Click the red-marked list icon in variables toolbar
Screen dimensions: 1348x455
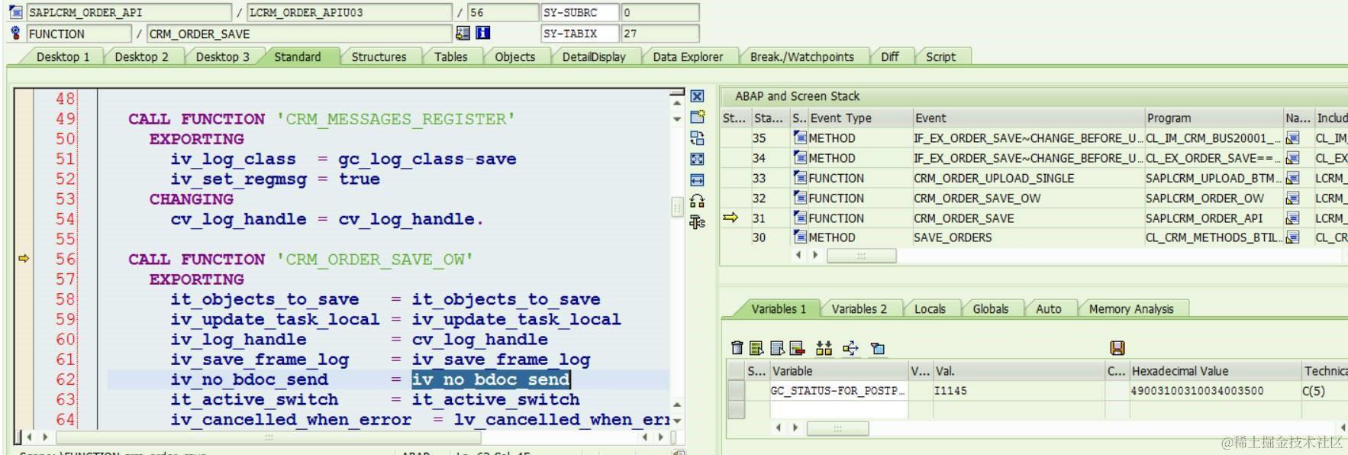(x=797, y=348)
